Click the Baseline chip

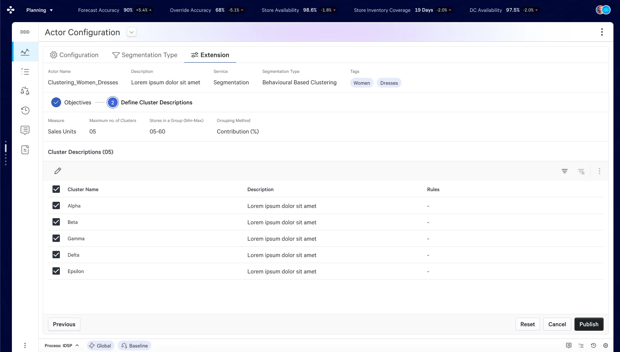[x=134, y=345]
